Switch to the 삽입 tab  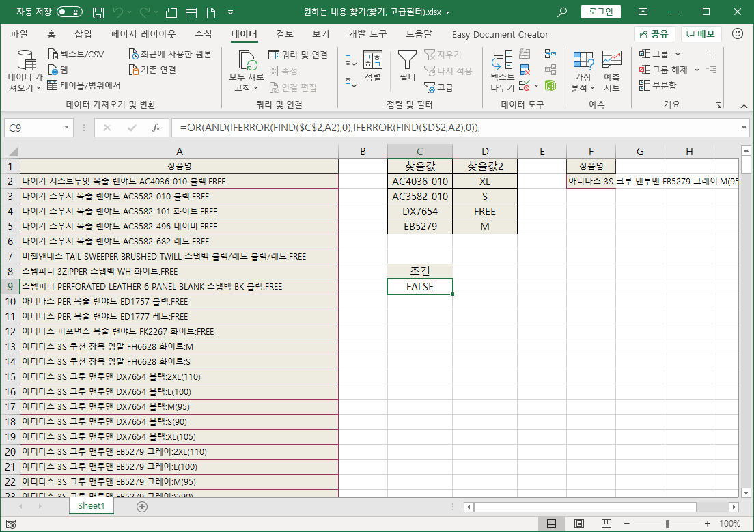tap(83, 34)
